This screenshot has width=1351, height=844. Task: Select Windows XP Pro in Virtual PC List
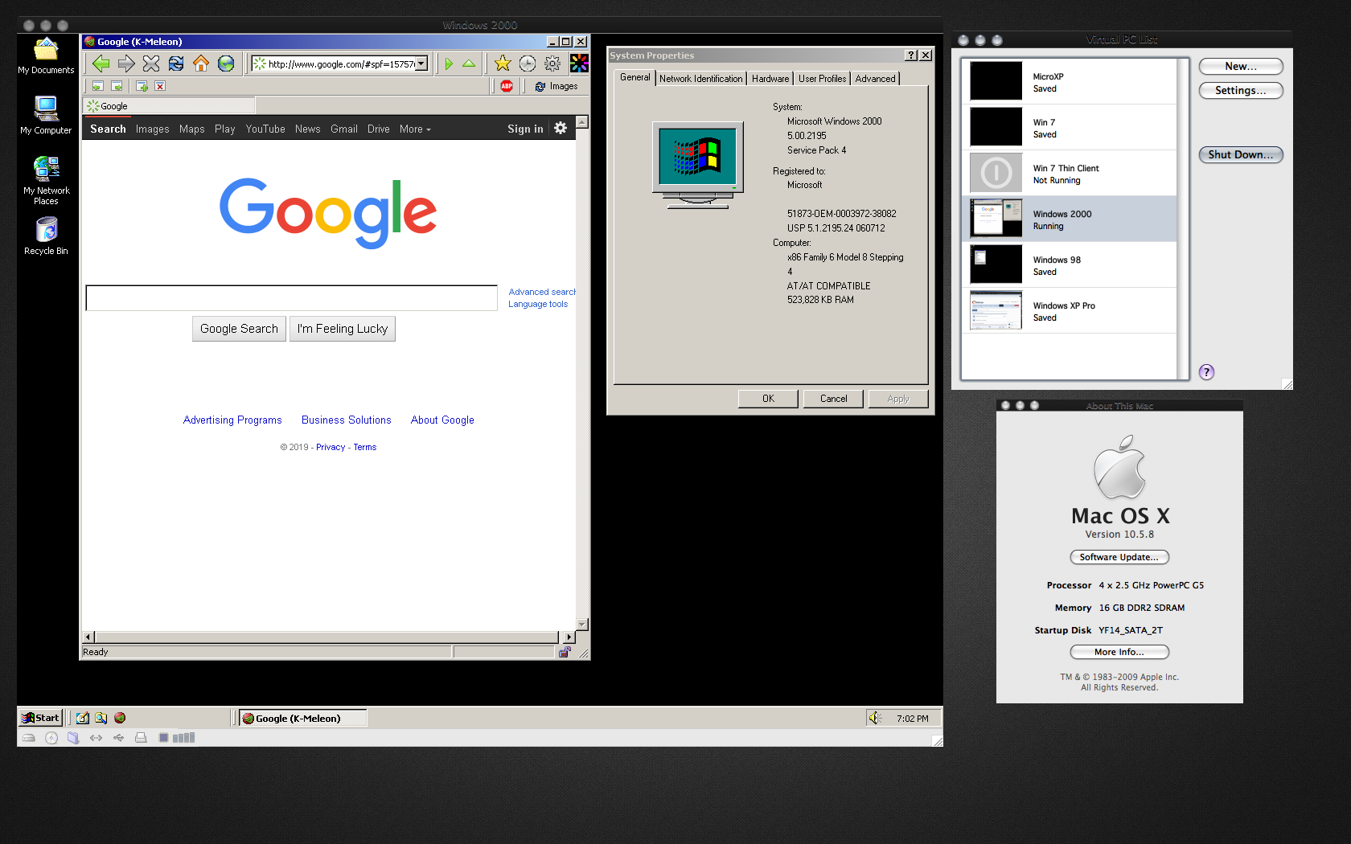pyautogui.click(x=1070, y=311)
